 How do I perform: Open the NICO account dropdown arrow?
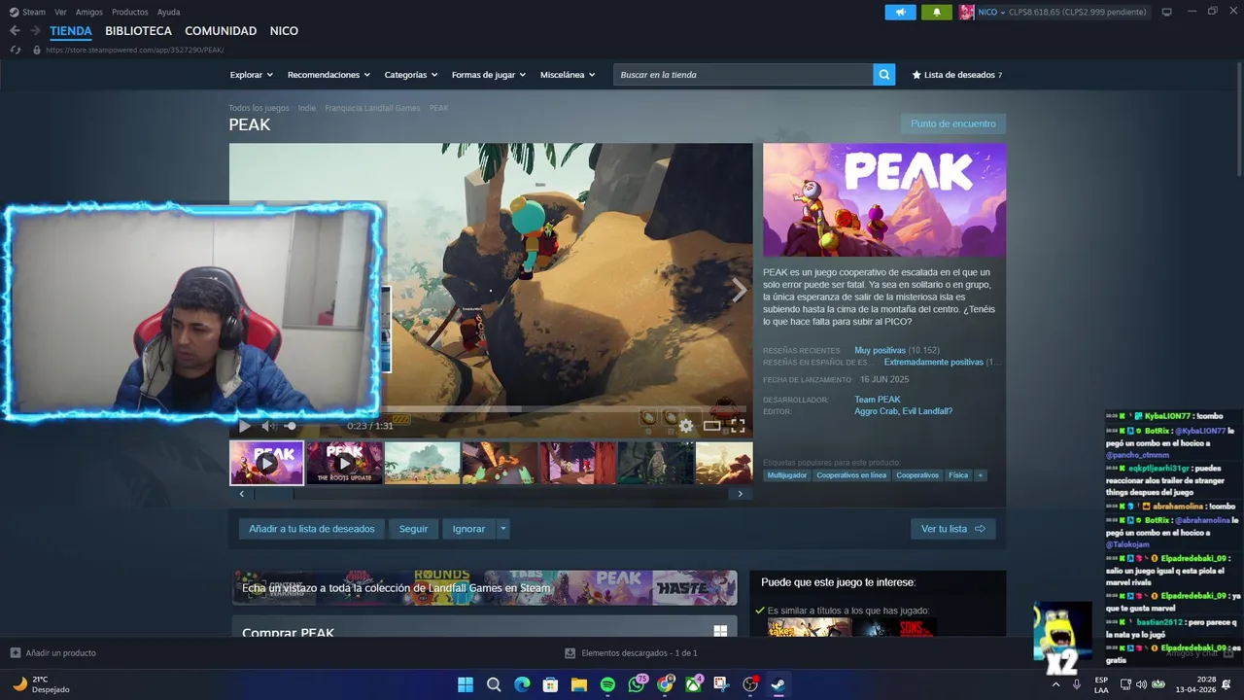click(1003, 12)
